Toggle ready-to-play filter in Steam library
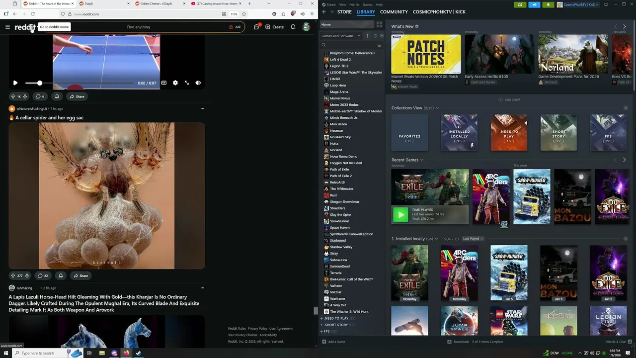This screenshot has height=358, width=636. (382, 36)
